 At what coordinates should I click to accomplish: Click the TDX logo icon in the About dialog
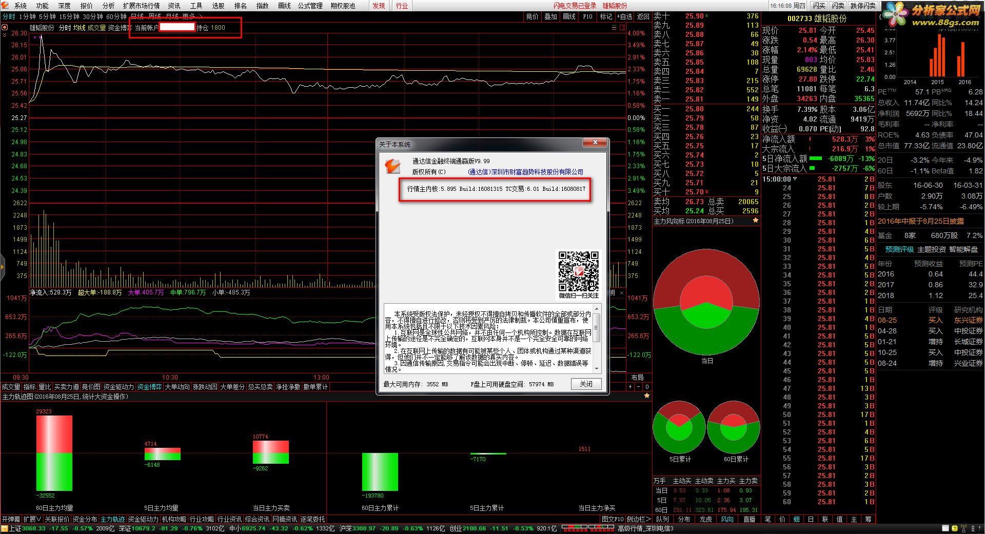click(392, 166)
